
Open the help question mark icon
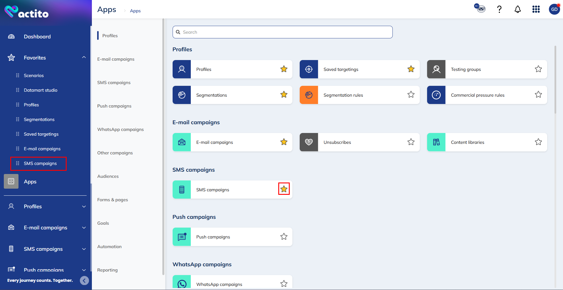[x=499, y=9]
